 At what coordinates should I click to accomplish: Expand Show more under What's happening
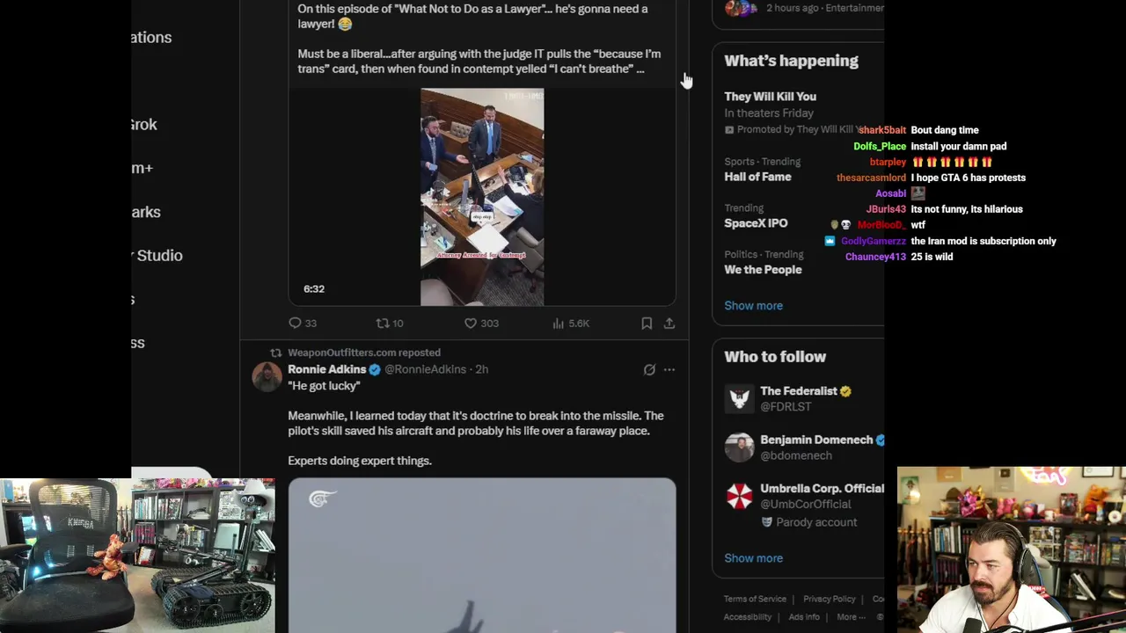[x=753, y=306]
